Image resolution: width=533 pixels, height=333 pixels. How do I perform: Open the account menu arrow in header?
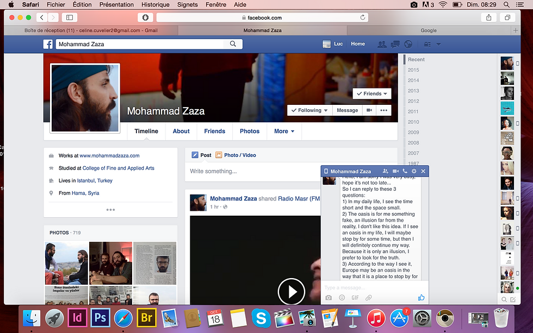click(438, 44)
